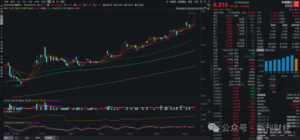
Task: Open the 分时图 sidebar view
Action: point(2,9)
